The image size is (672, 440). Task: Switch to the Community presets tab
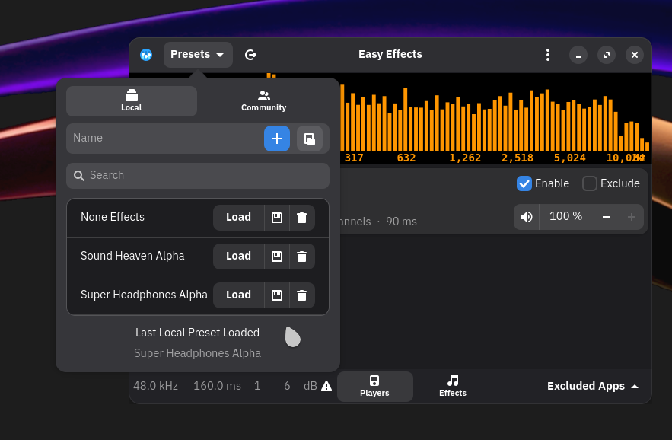point(263,101)
